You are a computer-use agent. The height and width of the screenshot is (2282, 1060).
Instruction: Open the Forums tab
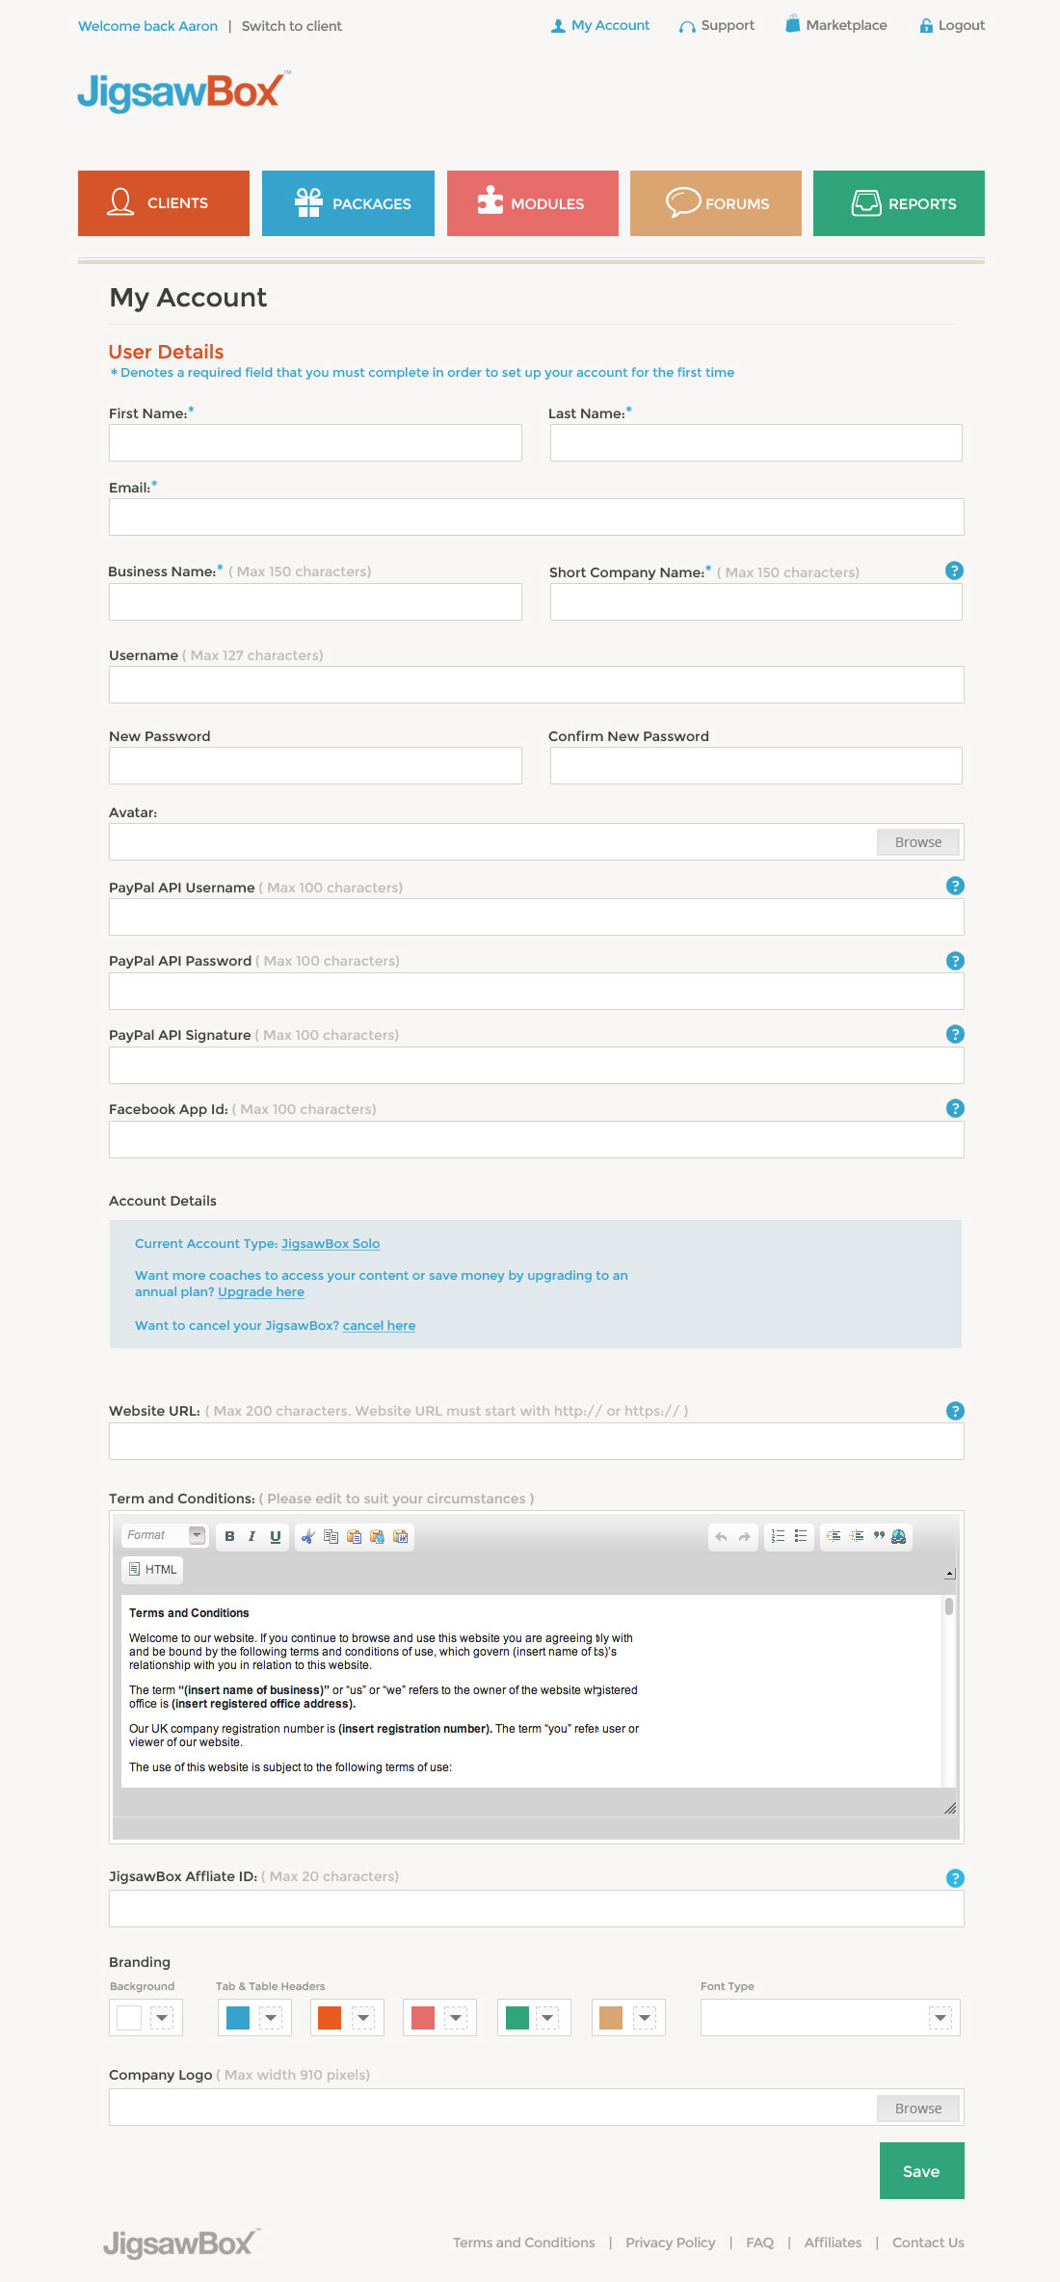click(x=716, y=203)
